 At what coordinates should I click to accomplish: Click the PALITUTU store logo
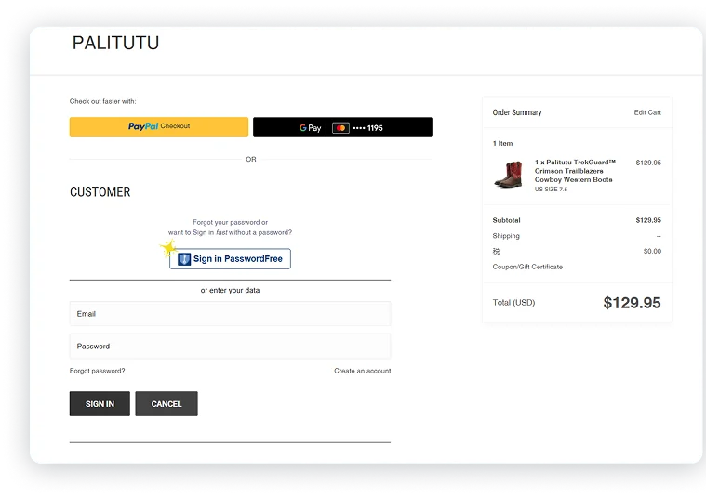click(x=115, y=43)
